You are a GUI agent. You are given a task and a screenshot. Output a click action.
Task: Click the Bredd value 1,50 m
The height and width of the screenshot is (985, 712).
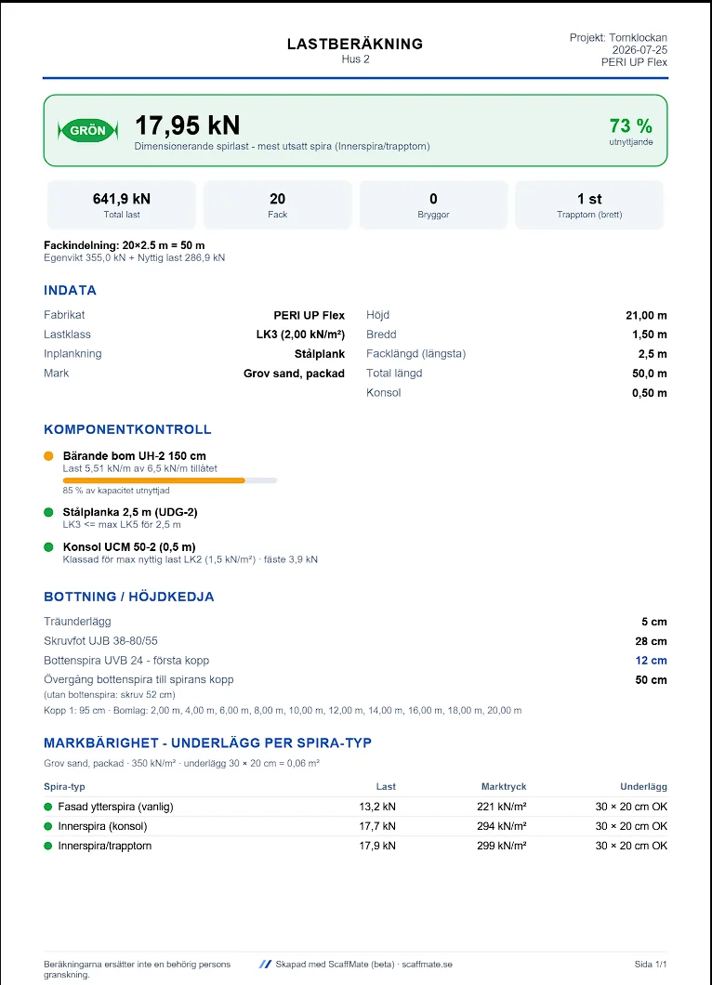point(650,335)
